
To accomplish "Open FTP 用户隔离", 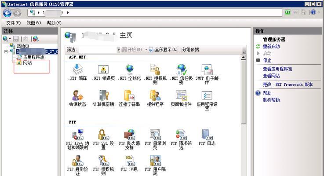I will (155, 165).
